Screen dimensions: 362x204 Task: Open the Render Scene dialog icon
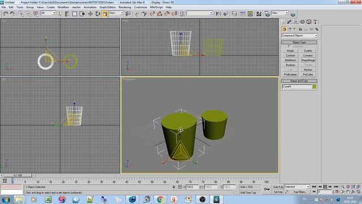(267, 14)
